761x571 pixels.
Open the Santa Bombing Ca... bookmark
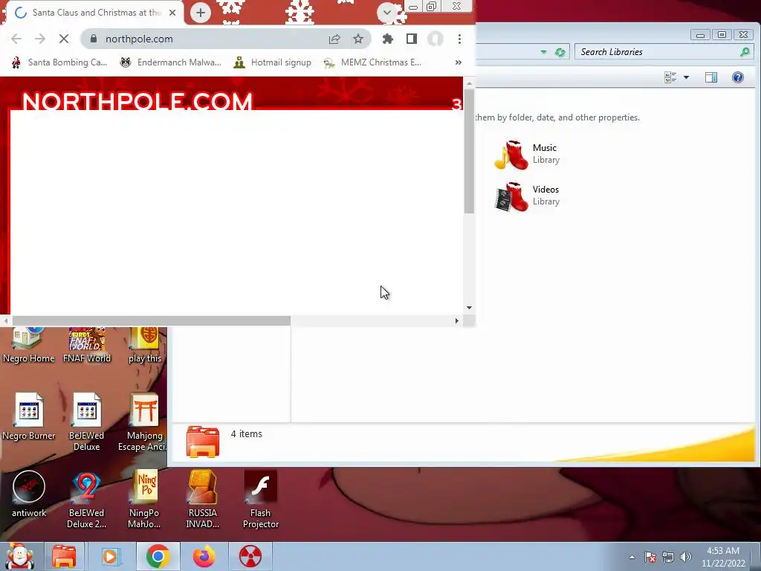59,62
